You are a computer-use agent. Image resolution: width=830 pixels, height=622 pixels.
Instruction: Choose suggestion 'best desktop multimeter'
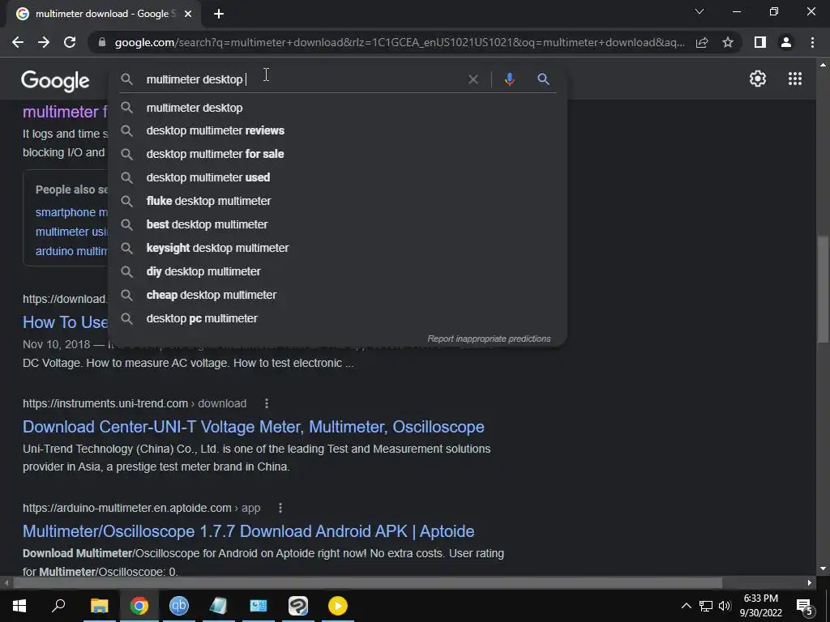337,224
